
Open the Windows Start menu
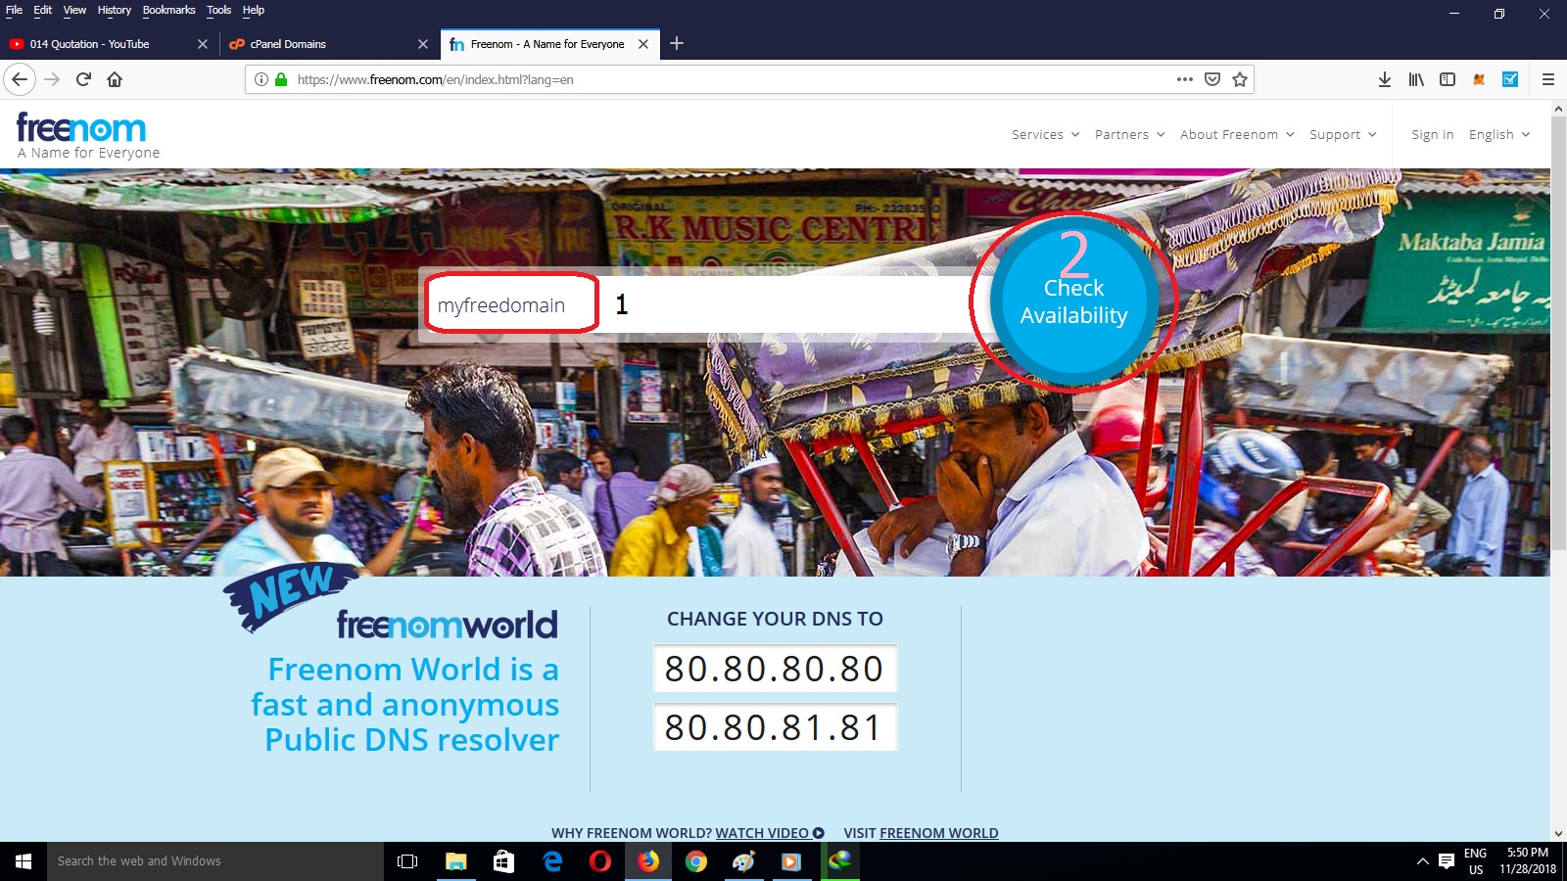point(24,861)
